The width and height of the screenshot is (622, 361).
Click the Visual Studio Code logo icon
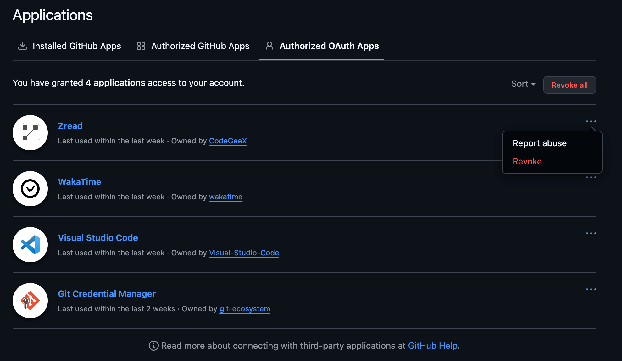coord(30,245)
